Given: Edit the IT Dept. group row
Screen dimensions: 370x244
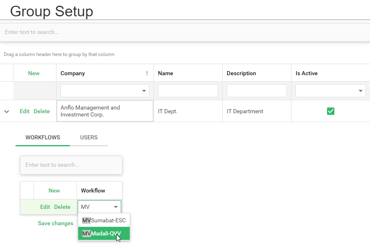Looking at the screenshot, I should point(25,111).
